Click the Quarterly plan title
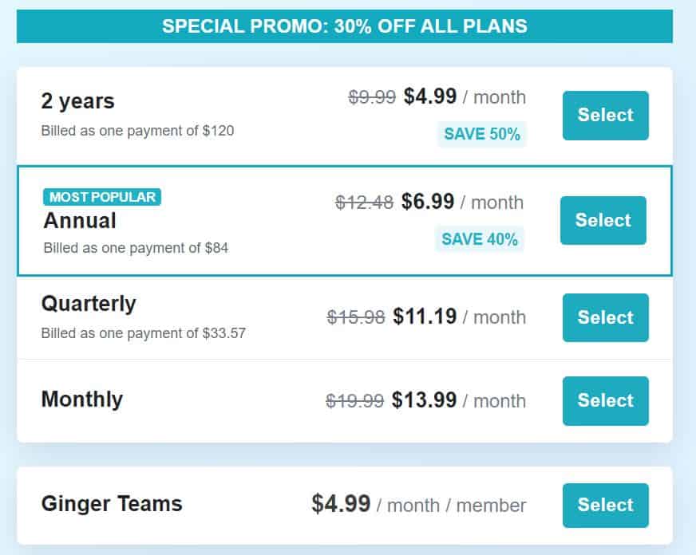The width and height of the screenshot is (696, 555). pyautogui.click(x=89, y=304)
